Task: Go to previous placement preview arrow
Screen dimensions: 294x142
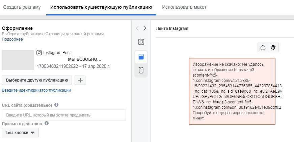Action: (137, 29)
